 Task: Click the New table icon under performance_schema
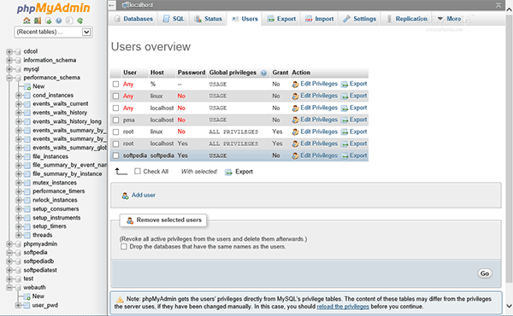tap(27, 86)
